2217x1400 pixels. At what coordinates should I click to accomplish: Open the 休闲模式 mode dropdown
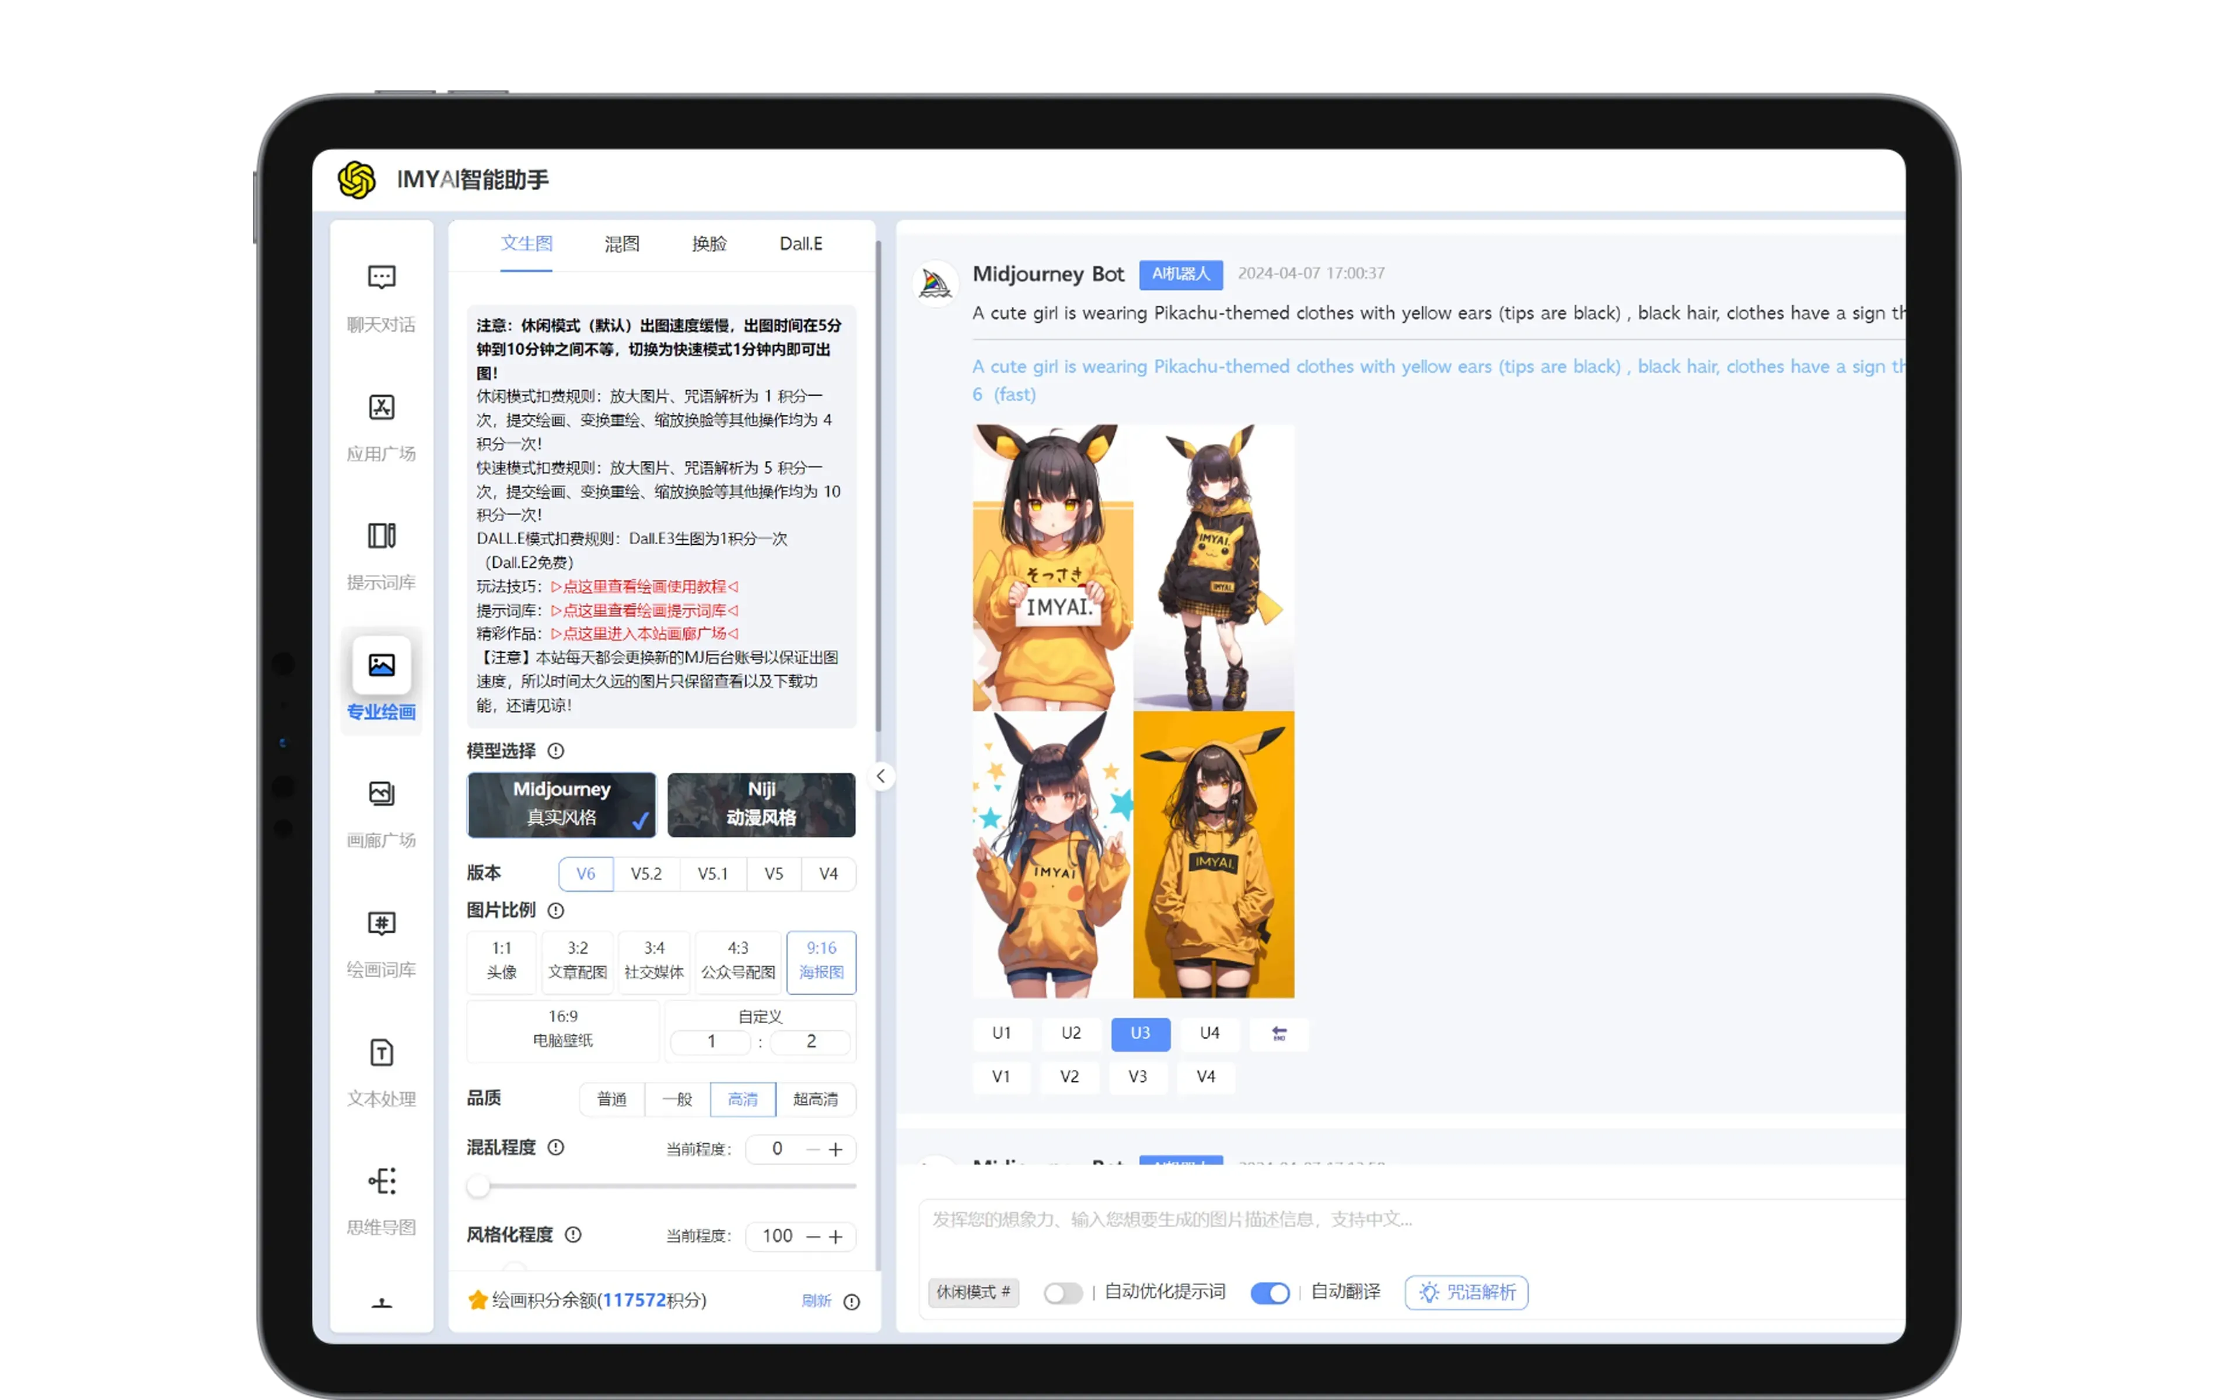point(973,1292)
